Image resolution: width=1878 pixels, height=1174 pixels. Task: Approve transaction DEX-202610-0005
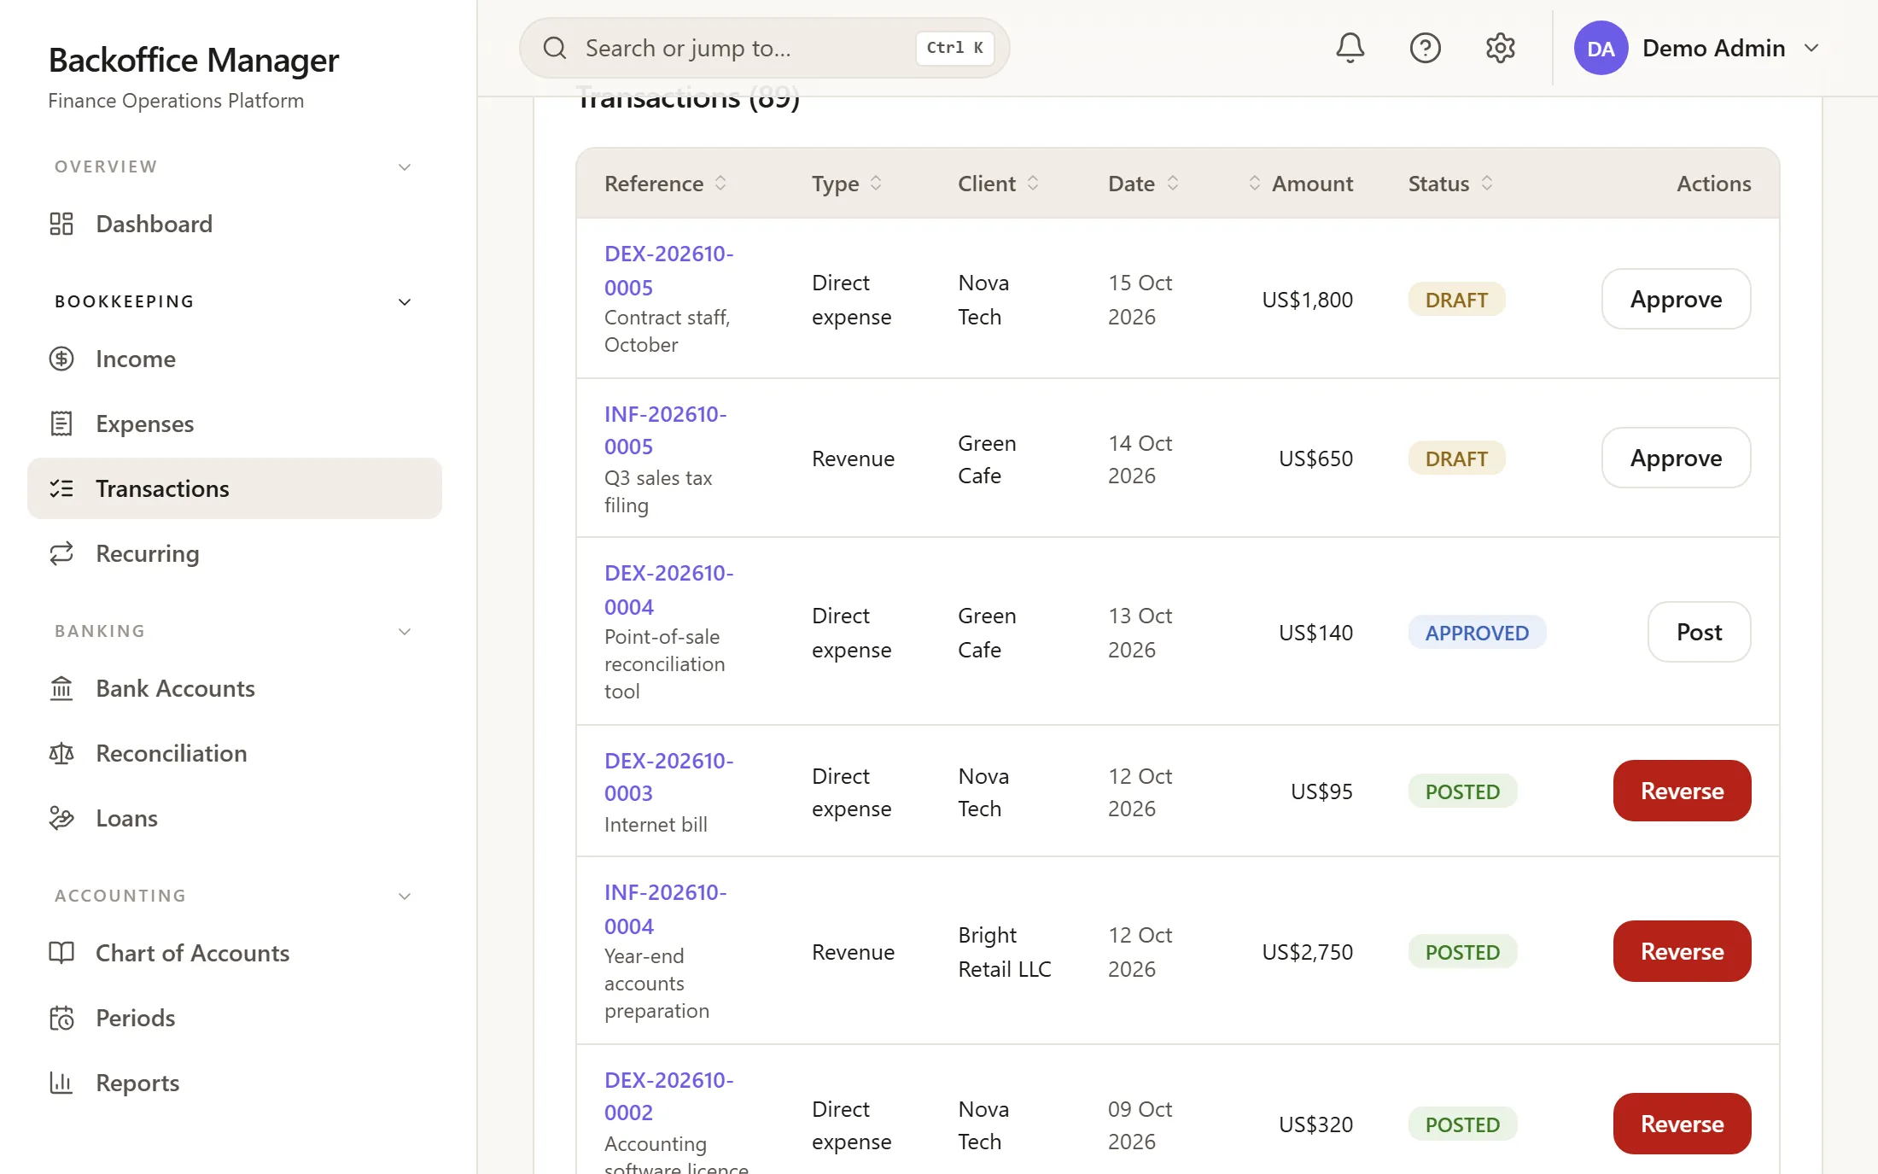[1676, 299]
